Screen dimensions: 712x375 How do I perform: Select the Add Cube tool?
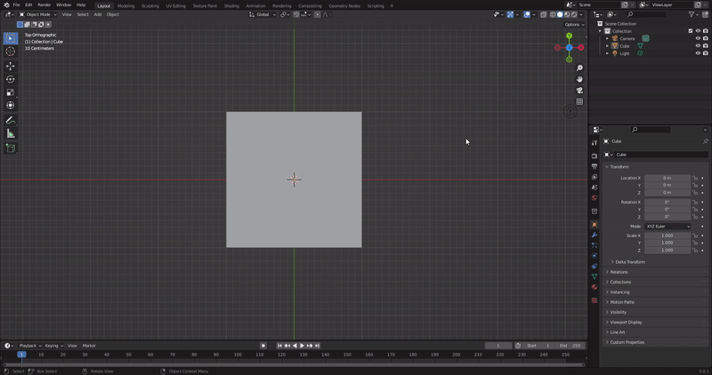11,148
